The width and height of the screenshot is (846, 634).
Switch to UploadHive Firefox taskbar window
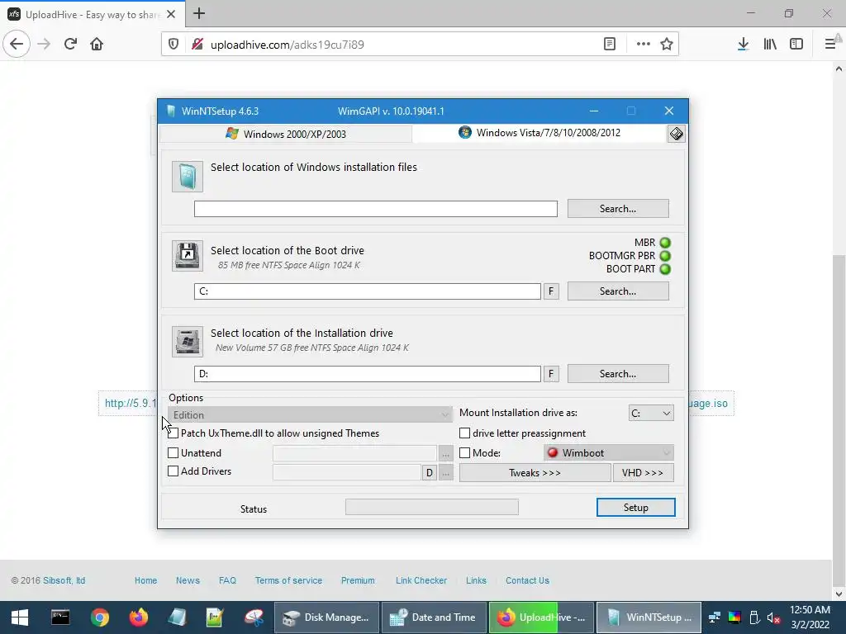[541, 617]
